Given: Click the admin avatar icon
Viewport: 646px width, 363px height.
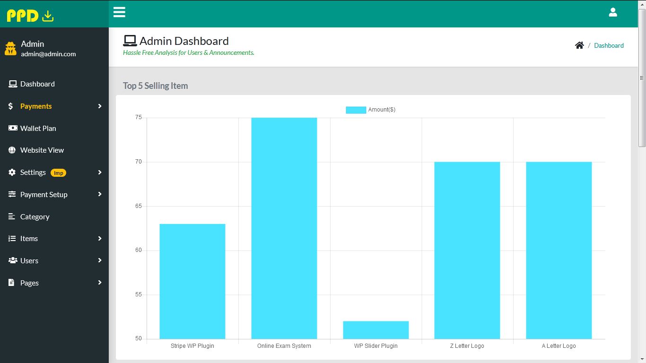Looking at the screenshot, I should point(10,48).
